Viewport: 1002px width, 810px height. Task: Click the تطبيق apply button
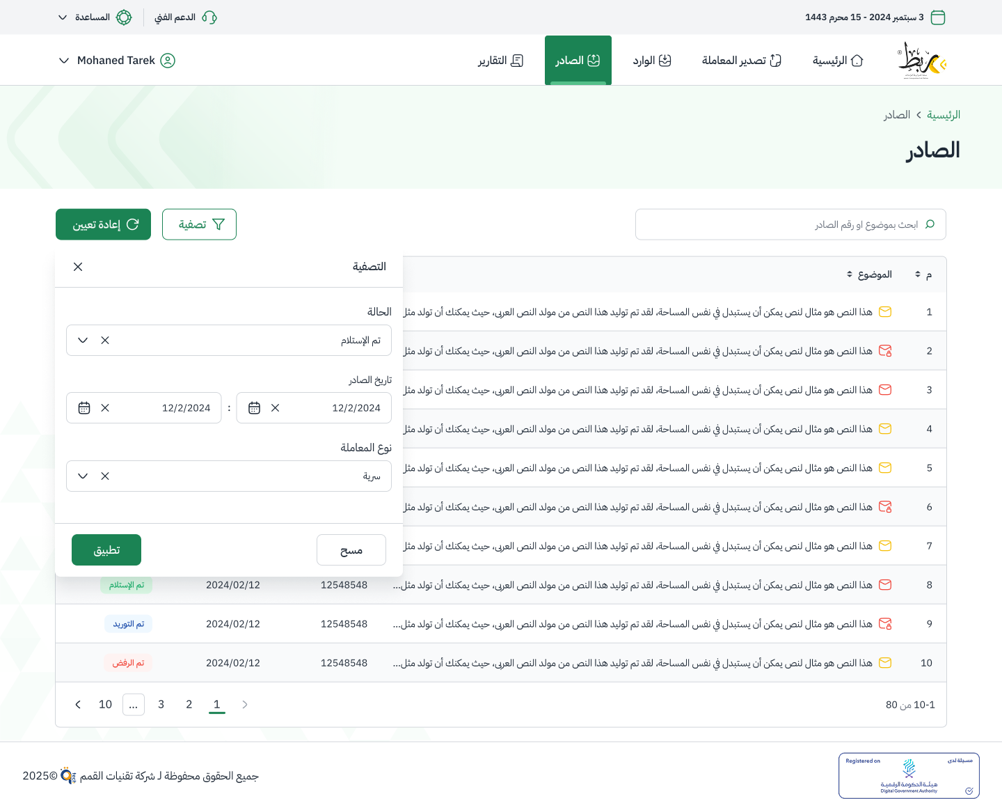[x=106, y=550]
